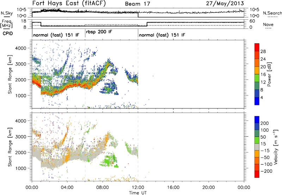Click the green velocity patch near 09:00

[109, 161]
